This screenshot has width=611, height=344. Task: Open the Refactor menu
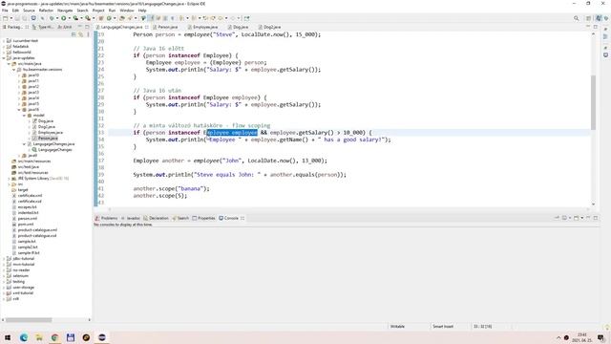[x=46, y=11]
